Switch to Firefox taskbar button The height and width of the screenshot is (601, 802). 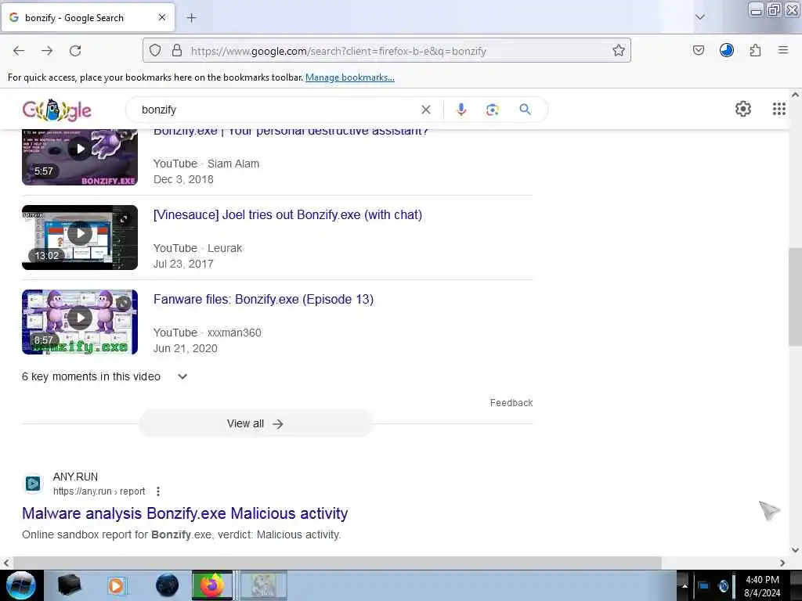212,585
